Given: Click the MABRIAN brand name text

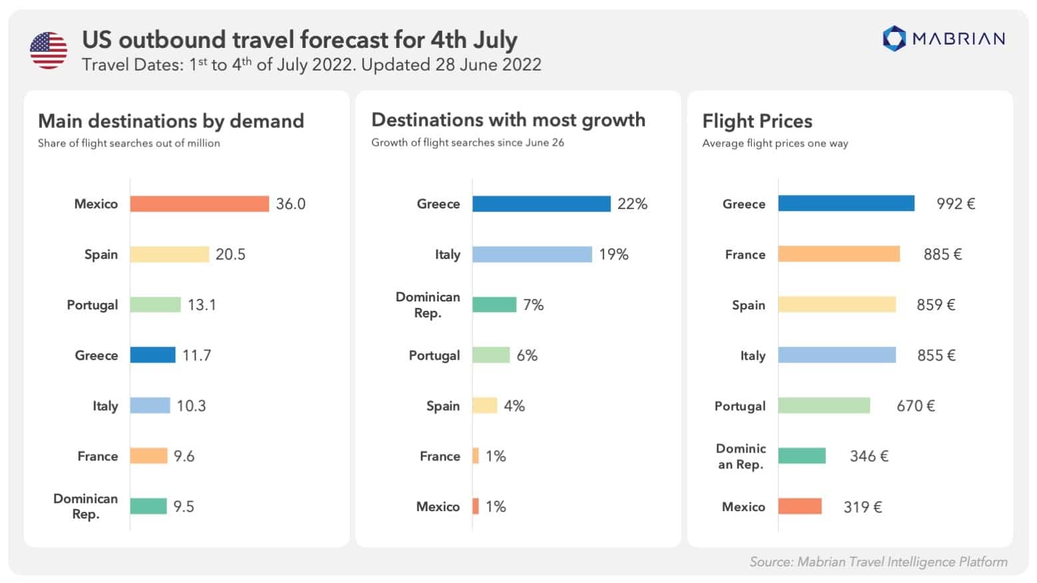Looking at the screenshot, I should click(x=958, y=39).
